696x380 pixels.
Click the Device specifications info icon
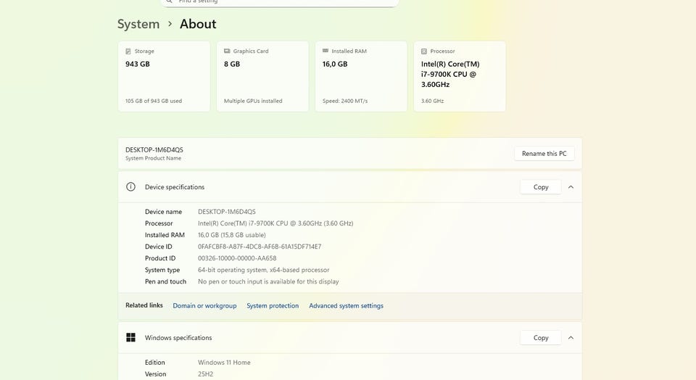[x=130, y=187]
